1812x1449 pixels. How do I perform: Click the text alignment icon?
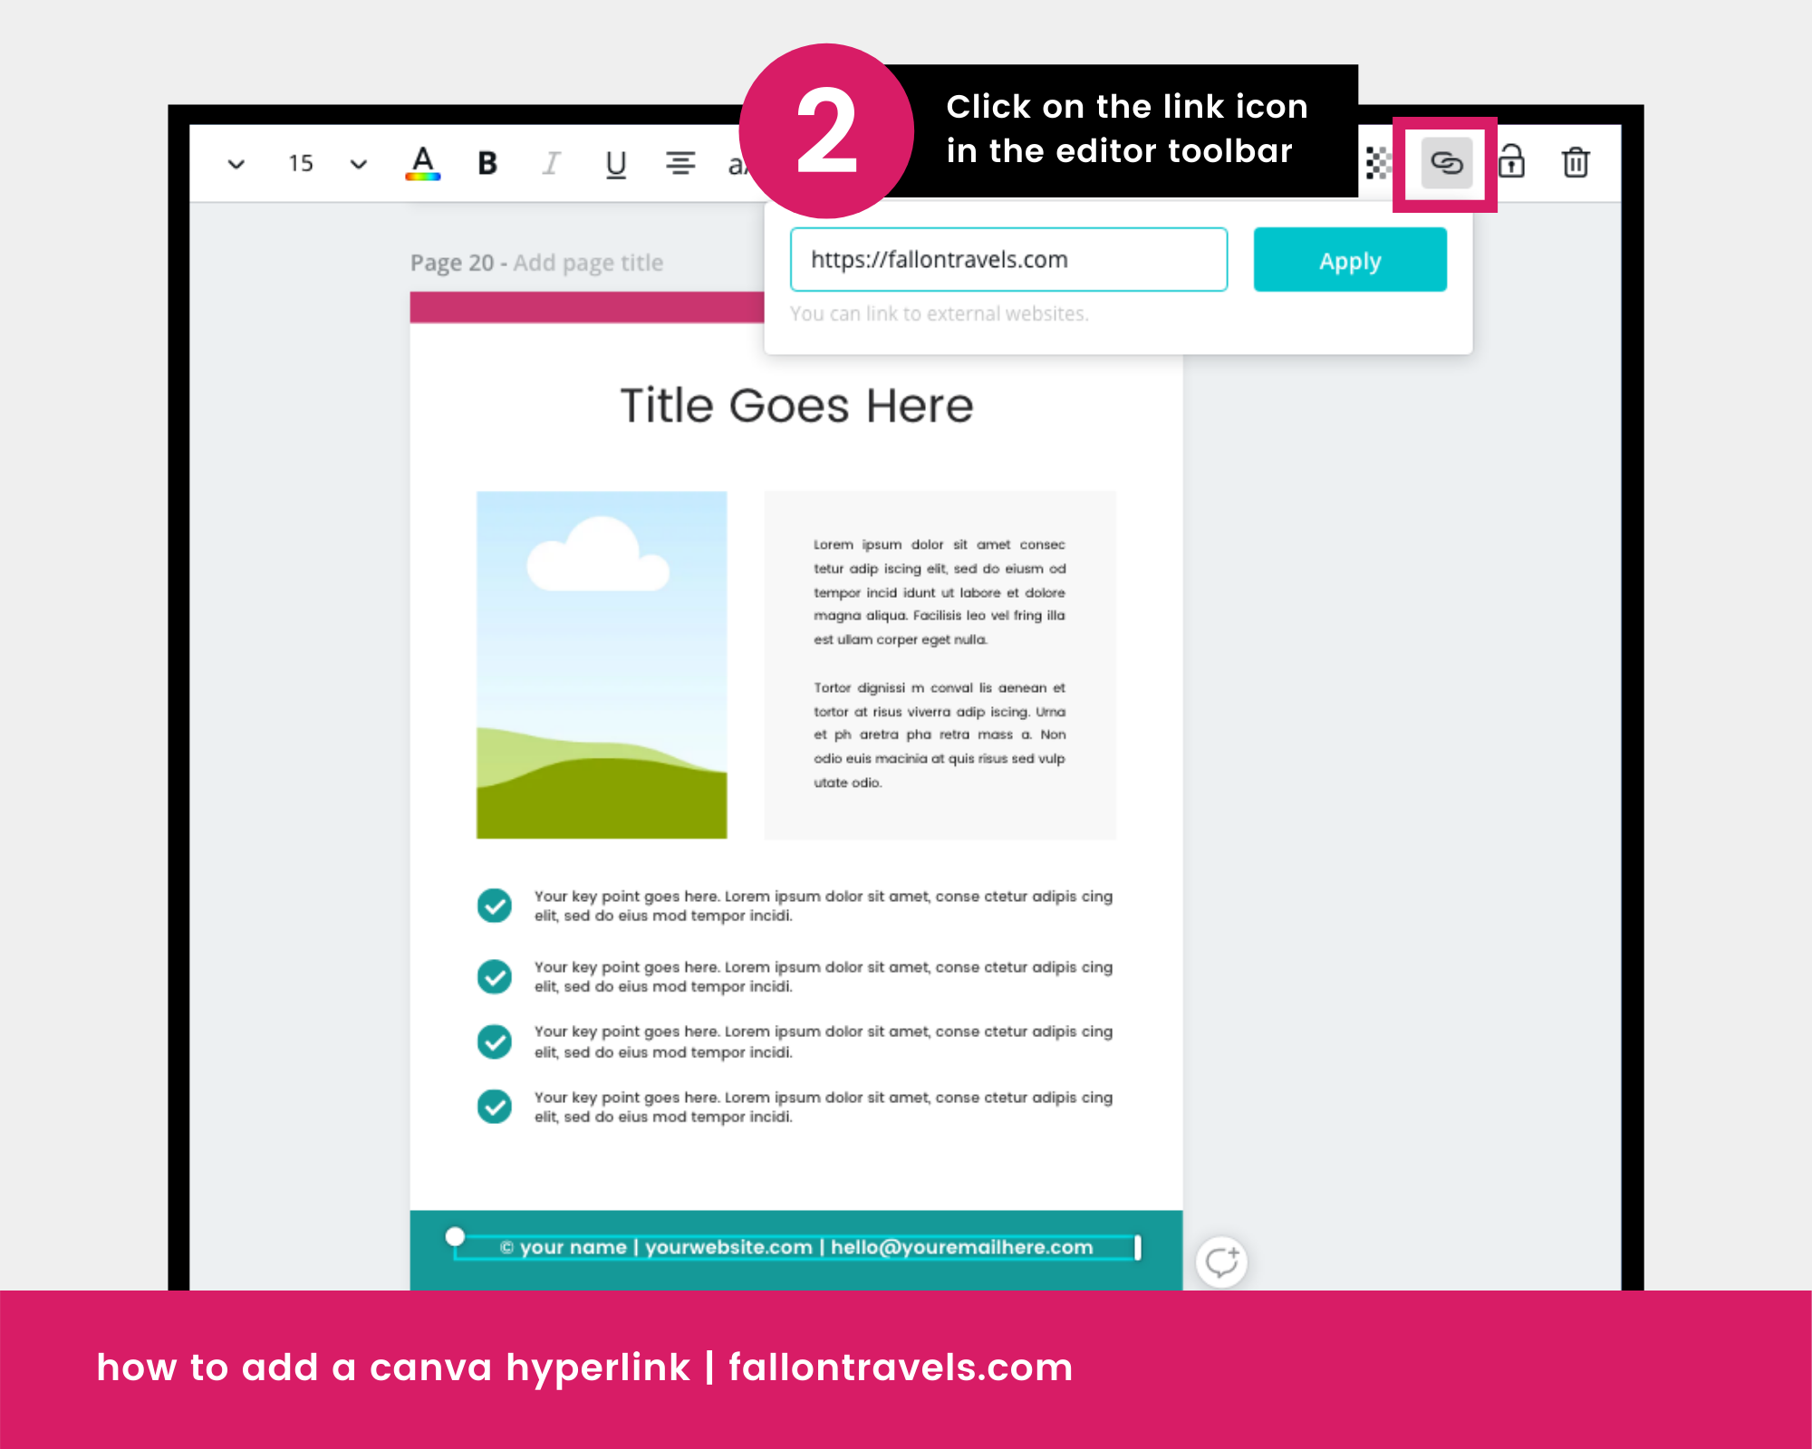[x=680, y=163]
